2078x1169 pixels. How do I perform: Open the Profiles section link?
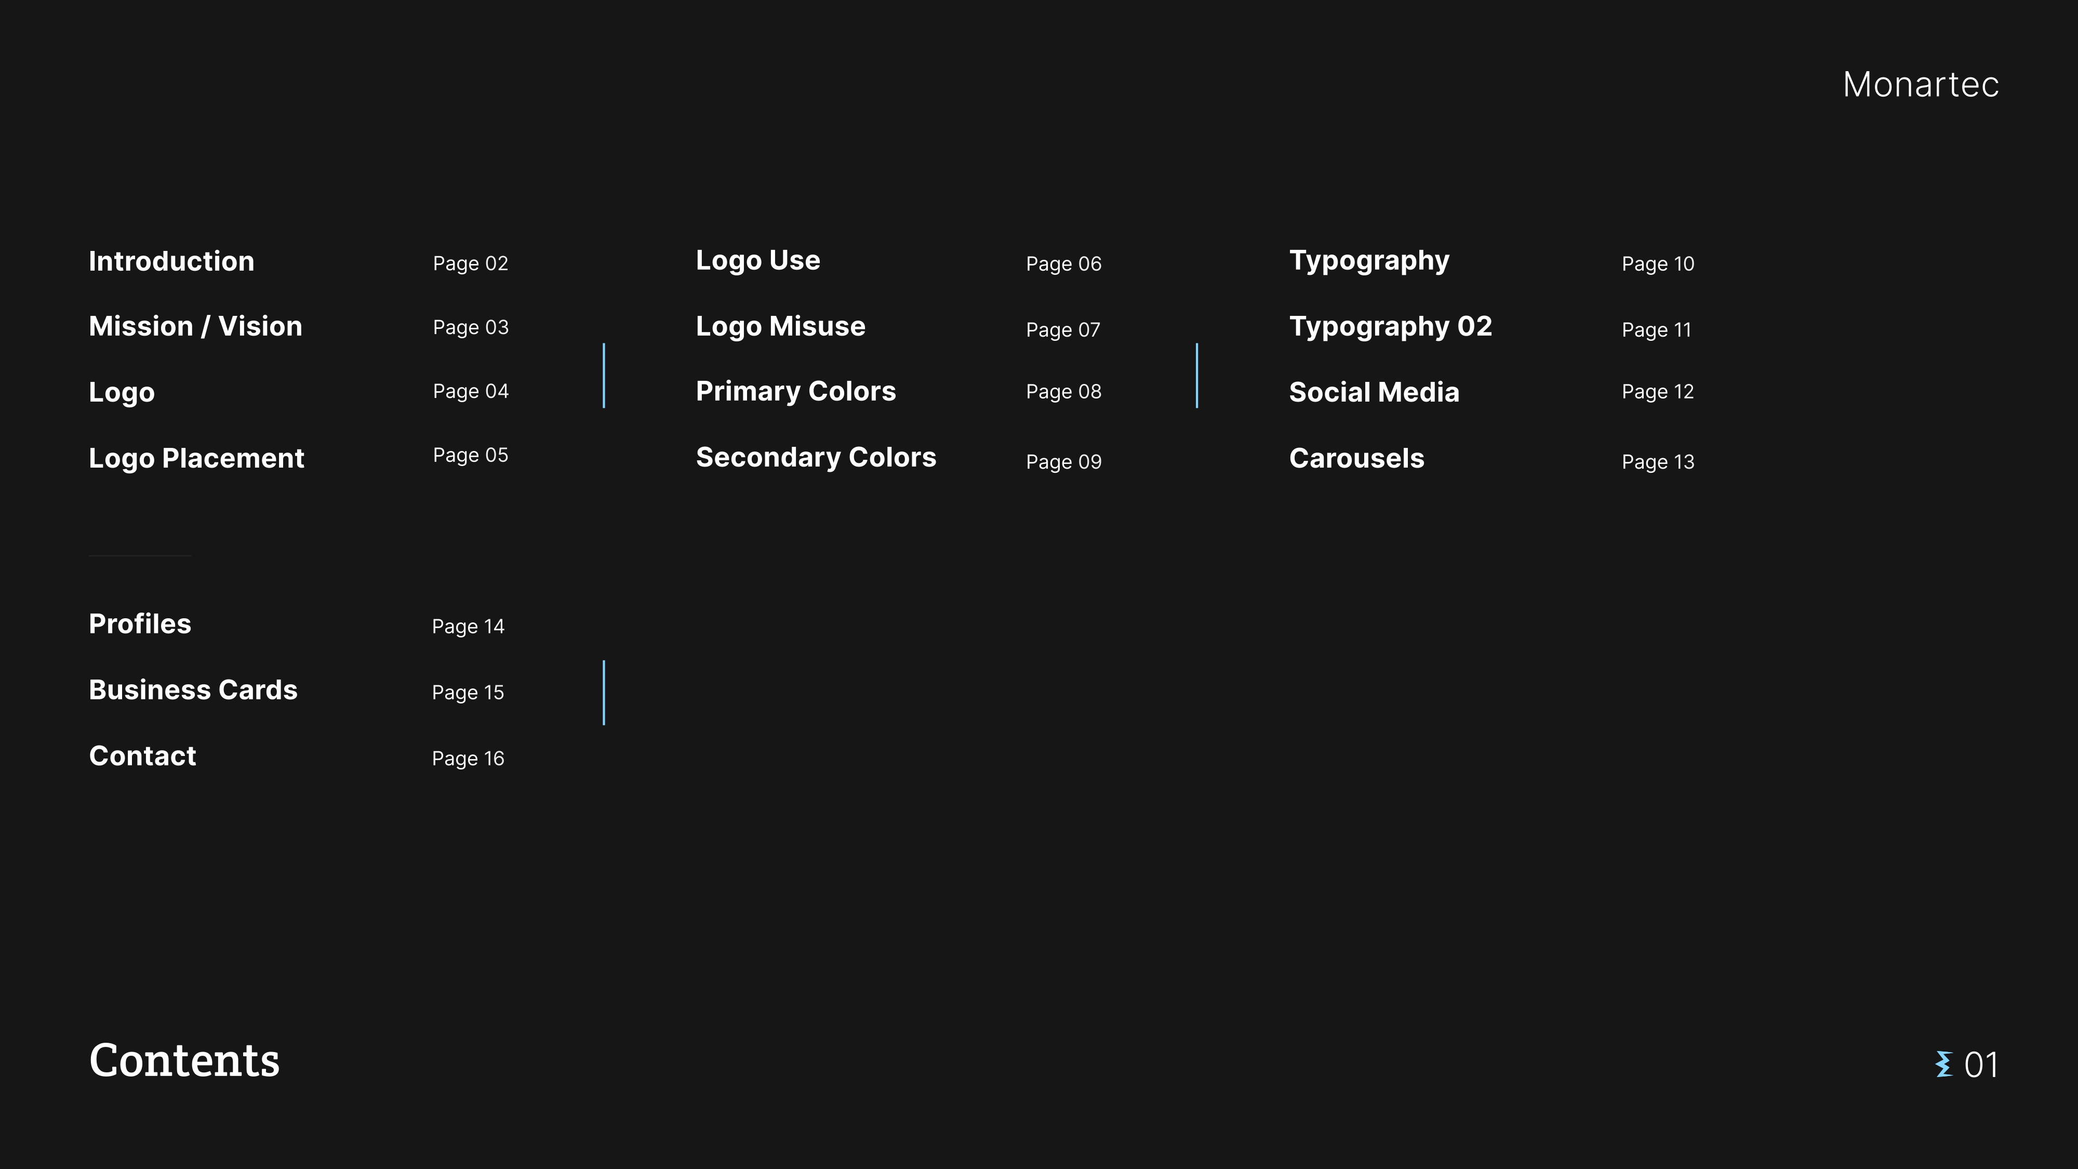click(140, 625)
